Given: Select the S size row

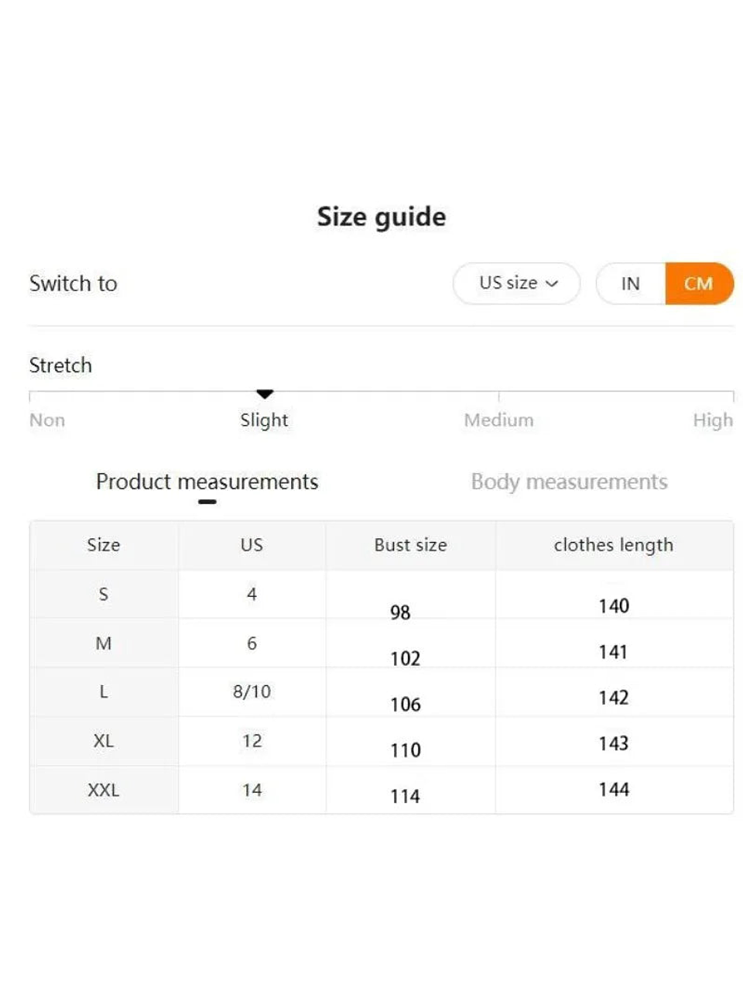Looking at the screenshot, I should point(104,595).
